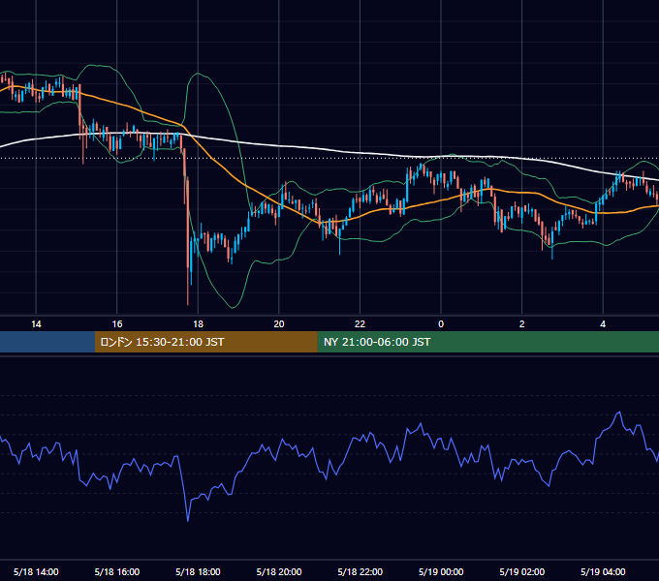This screenshot has width=659, height=581.
Task: Click the 5/18 14:00 label on oscillator axis
Action: 36,571
